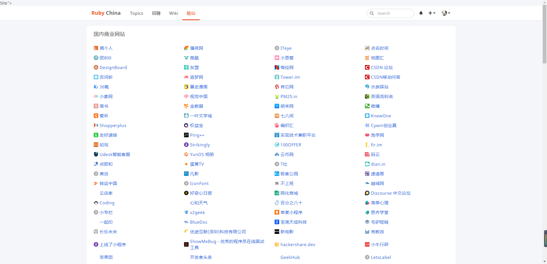Image resolution: width=547 pixels, height=264 pixels.
Task: Open the 实现技术兼职平台 link
Action: pos(298,135)
